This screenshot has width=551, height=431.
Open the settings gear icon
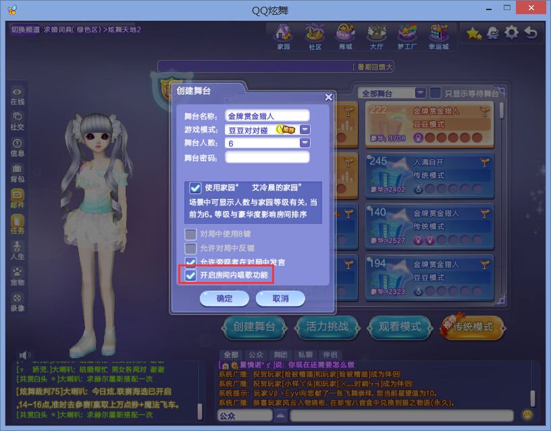511,32
